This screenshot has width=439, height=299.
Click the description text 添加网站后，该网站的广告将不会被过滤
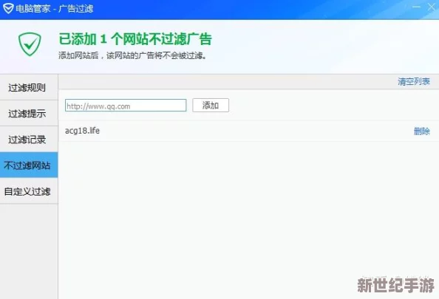[x=133, y=55]
